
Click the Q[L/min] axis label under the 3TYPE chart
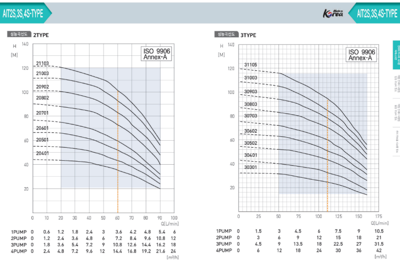(x=379, y=223)
